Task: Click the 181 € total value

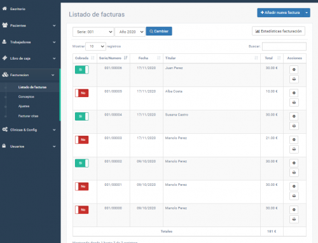Action: pyautogui.click(x=272, y=232)
